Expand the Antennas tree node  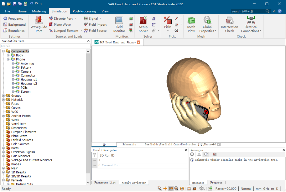[13, 64]
